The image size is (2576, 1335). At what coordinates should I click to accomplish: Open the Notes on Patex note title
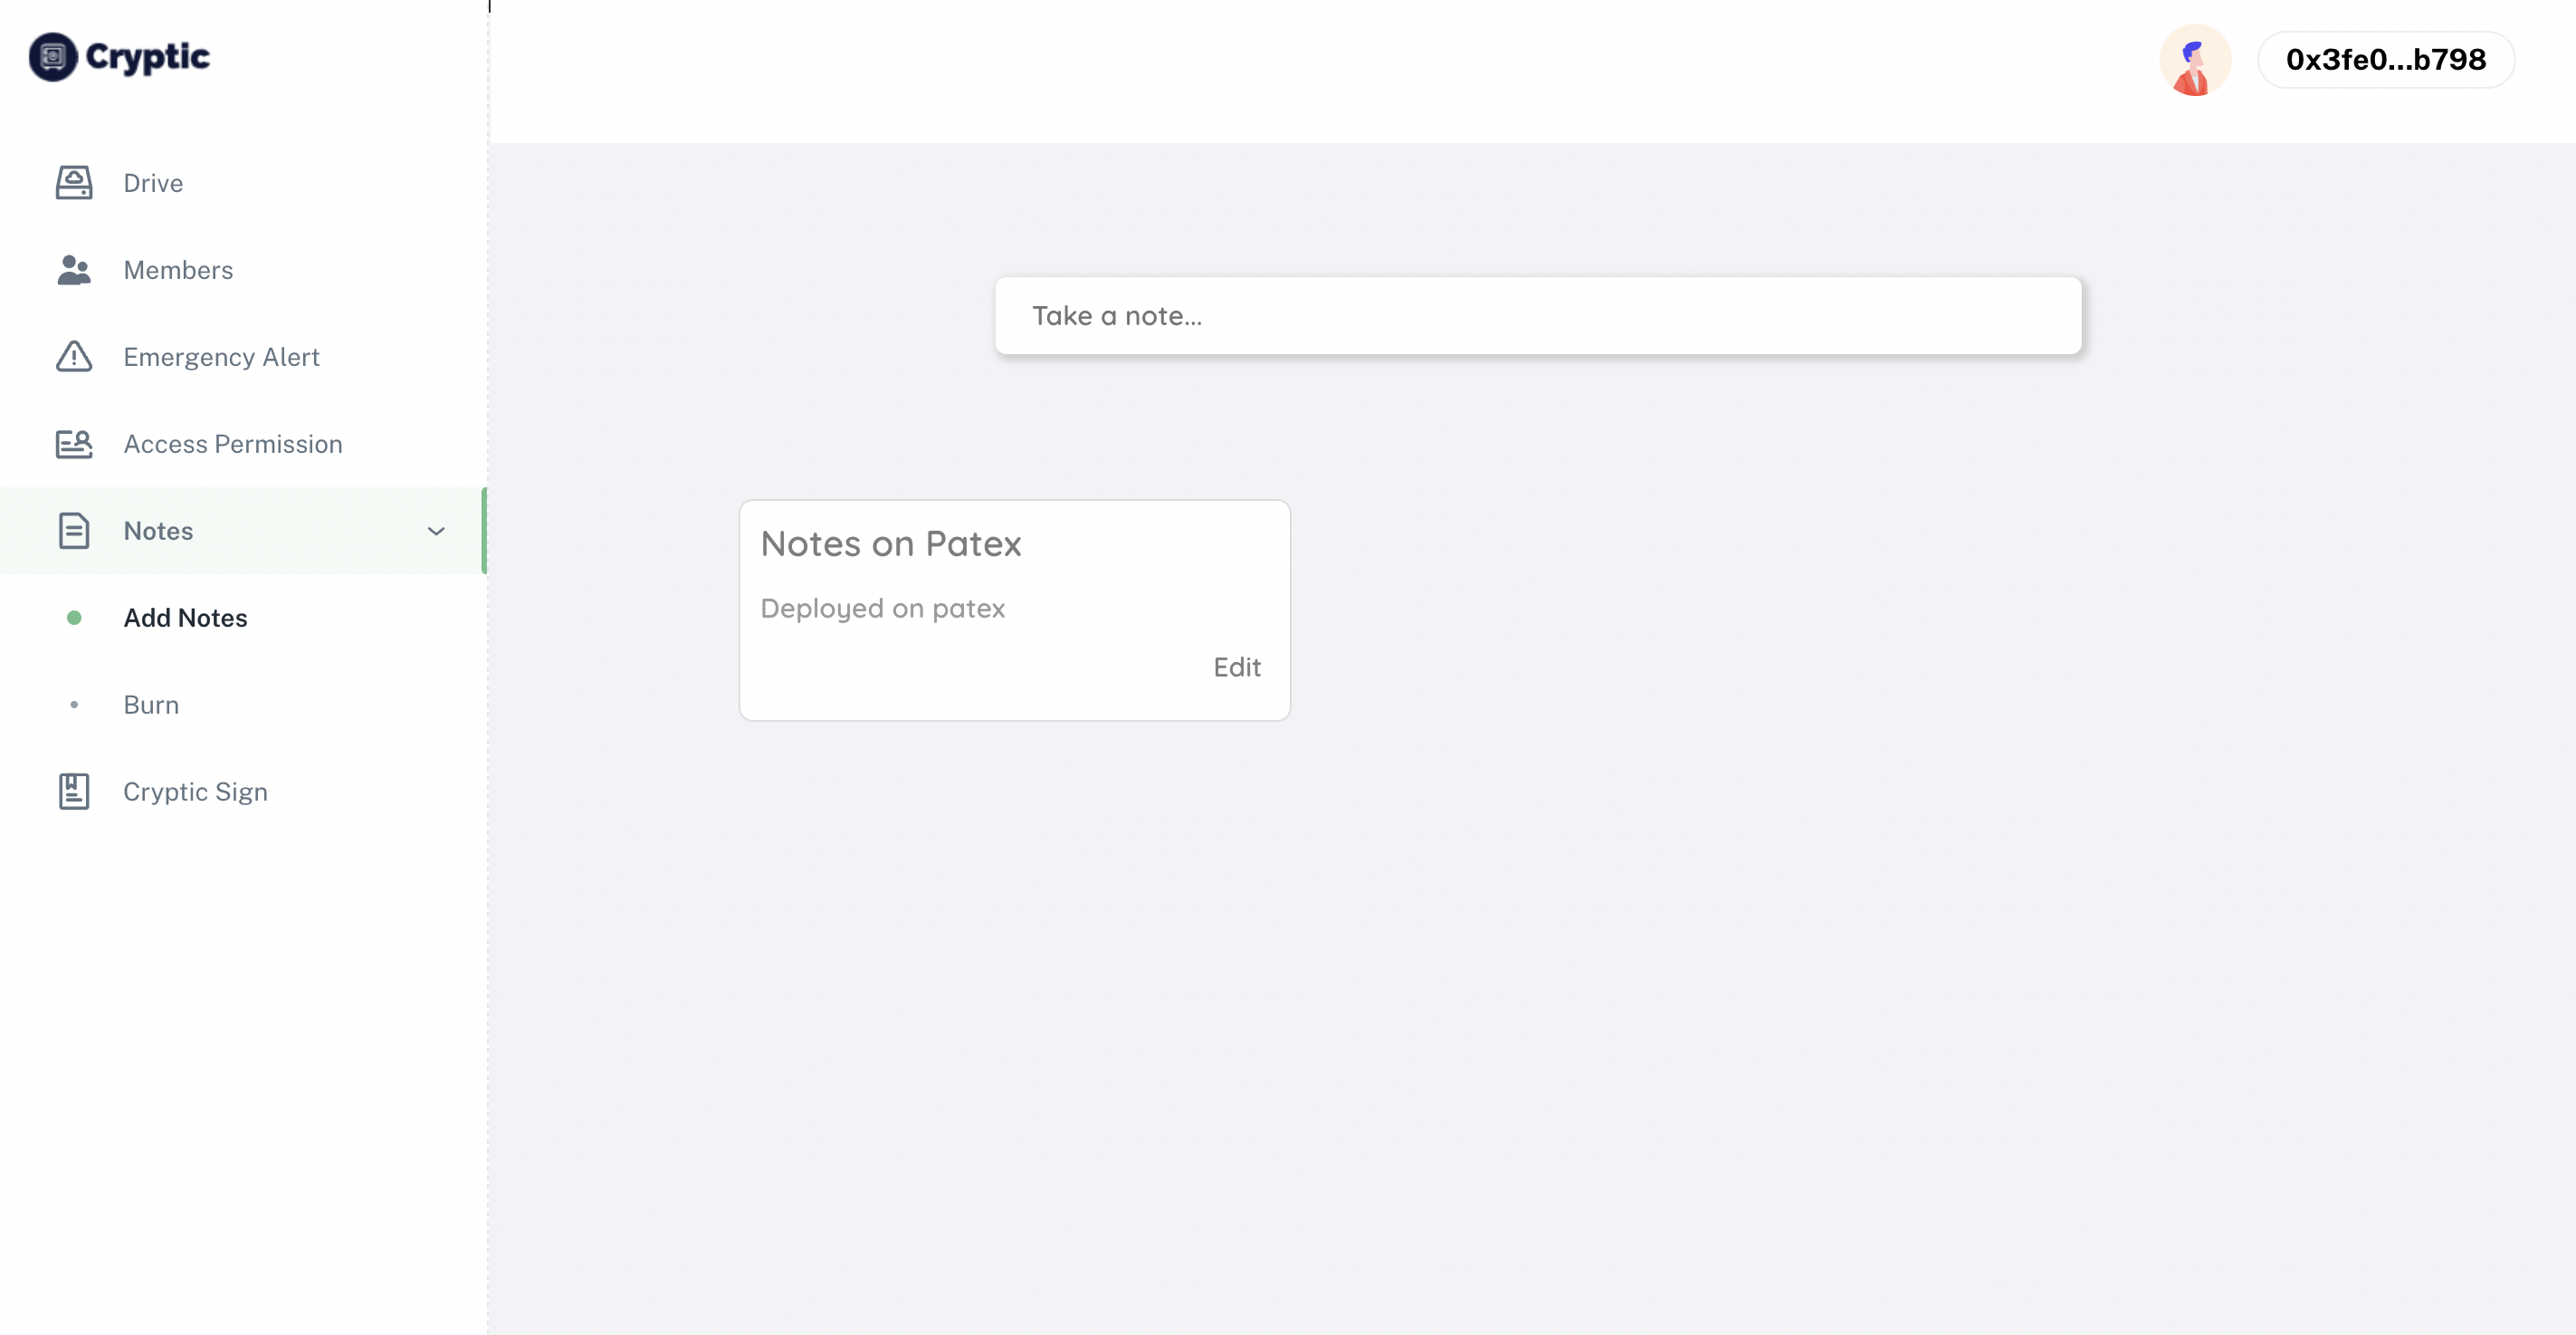pyautogui.click(x=891, y=543)
